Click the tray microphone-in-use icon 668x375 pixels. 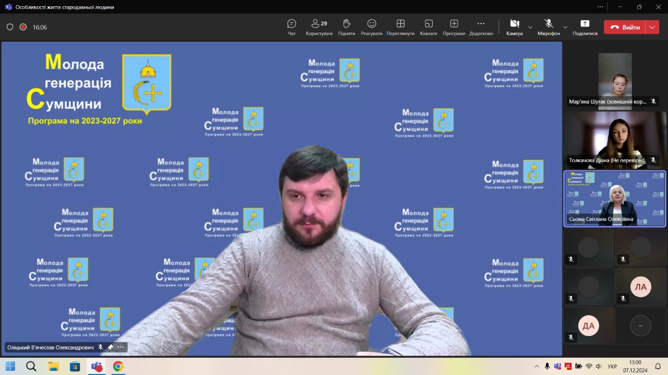[x=547, y=366]
